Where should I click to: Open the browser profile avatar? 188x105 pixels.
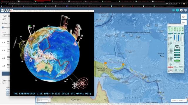pyautogui.click(x=184, y=4)
